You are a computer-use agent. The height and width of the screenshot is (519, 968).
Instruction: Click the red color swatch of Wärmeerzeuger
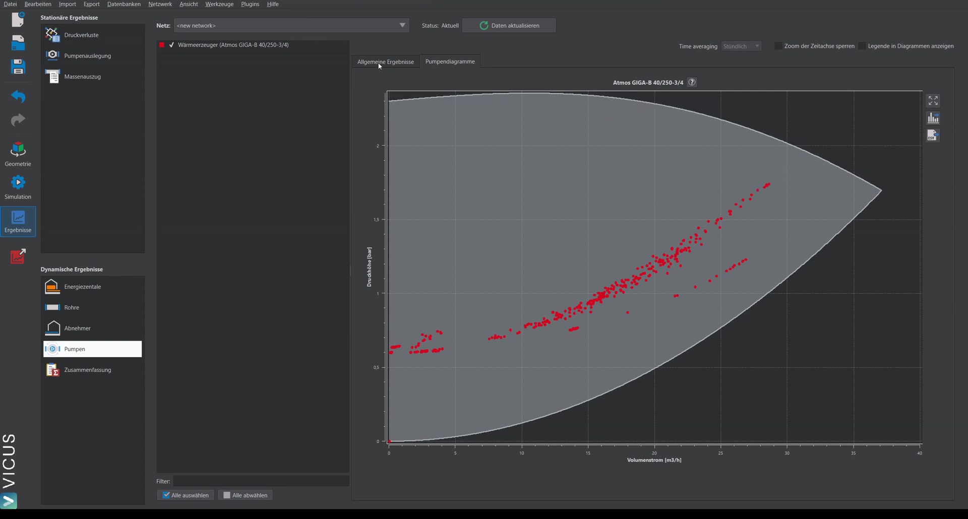click(162, 45)
